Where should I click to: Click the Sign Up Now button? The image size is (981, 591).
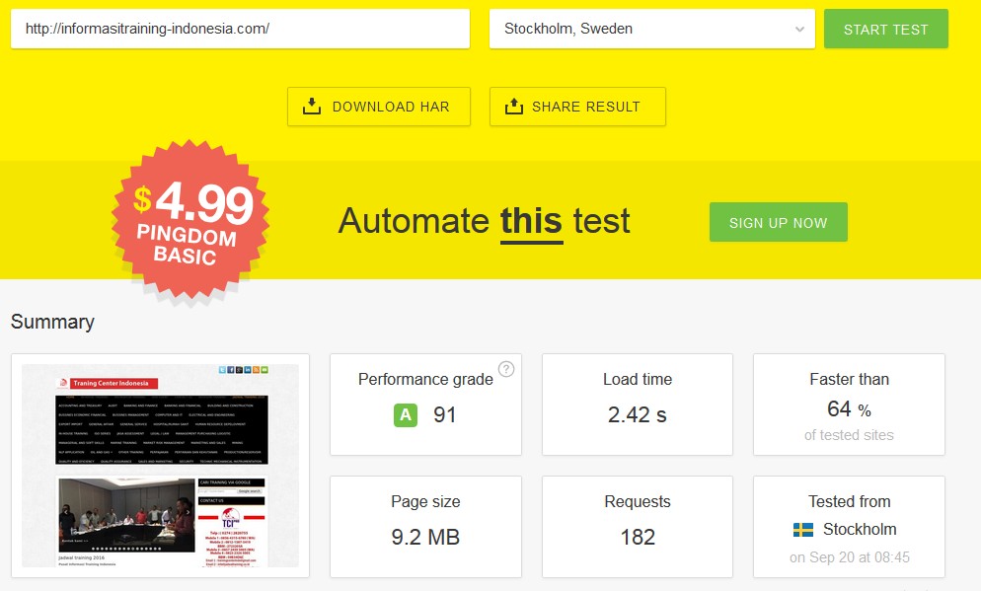779,222
